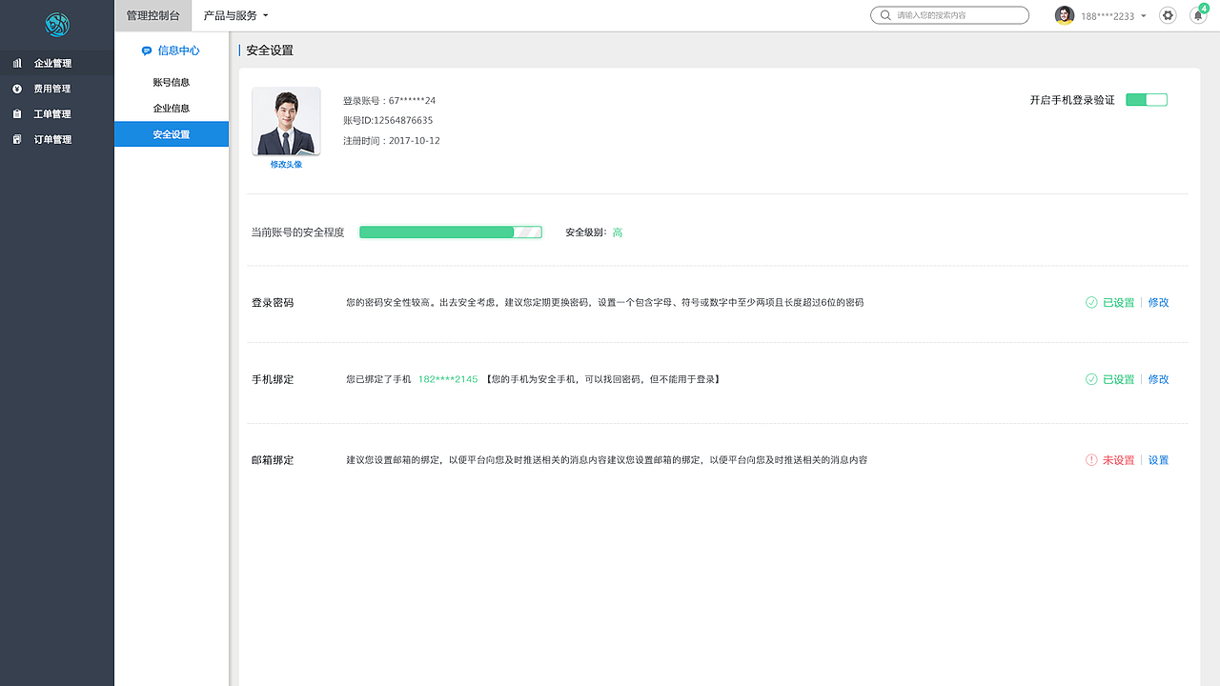Switch to 管理控制台 tab
The width and height of the screenshot is (1220, 686).
click(152, 15)
